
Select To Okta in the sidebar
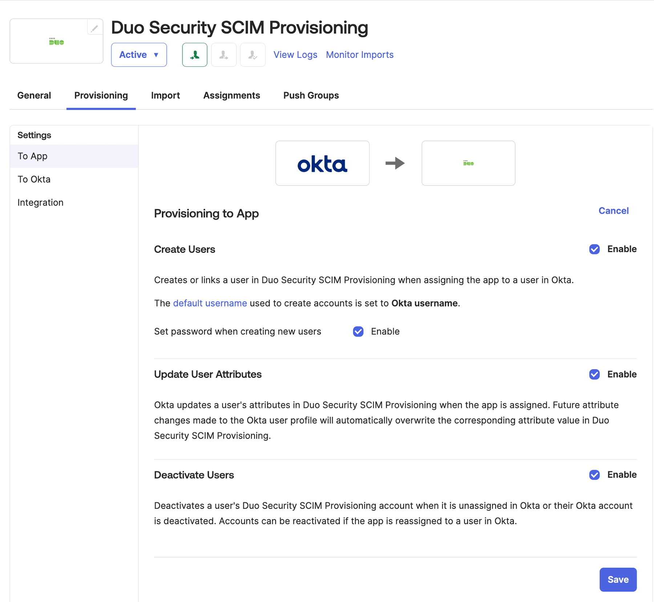pyautogui.click(x=33, y=179)
